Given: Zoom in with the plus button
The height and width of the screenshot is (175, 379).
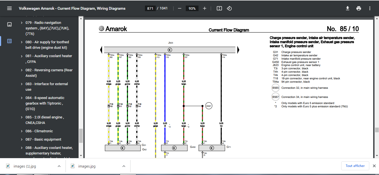Looking at the screenshot, I should pyautogui.click(x=205, y=8).
